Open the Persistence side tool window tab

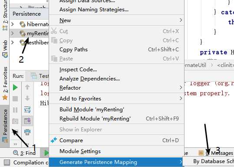[5, 126]
